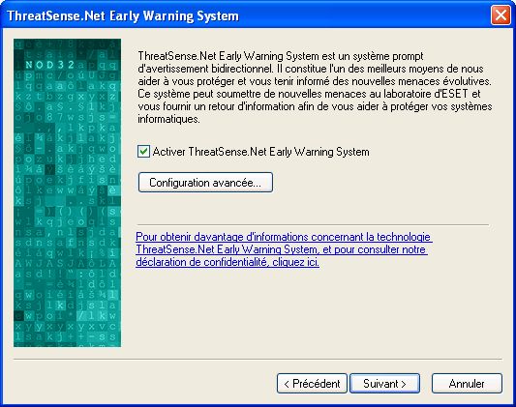Go back using the Précédent button

click(x=312, y=384)
